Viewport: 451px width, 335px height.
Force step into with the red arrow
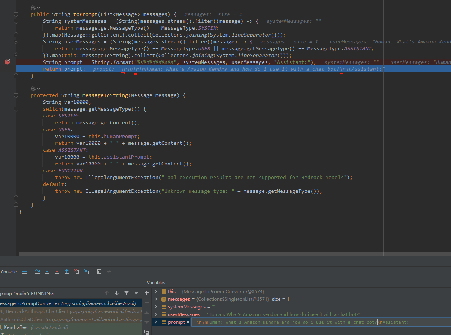pos(57,271)
